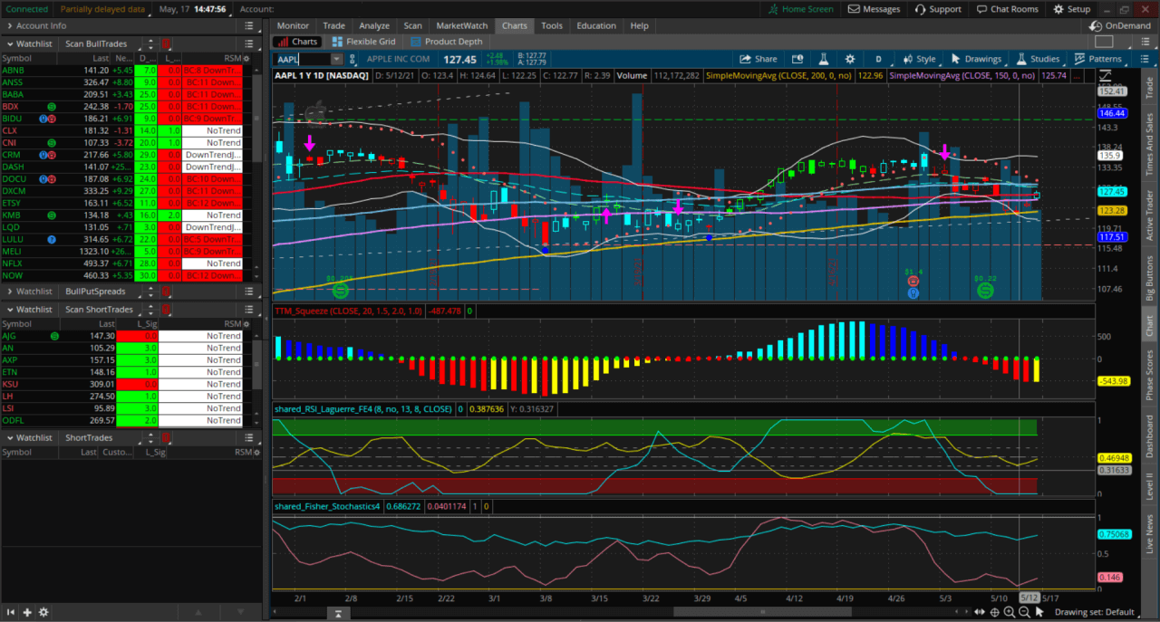The image size is (1160, 622).
Task: Open the symbol selector dropdown arrow
Action: 337,59
